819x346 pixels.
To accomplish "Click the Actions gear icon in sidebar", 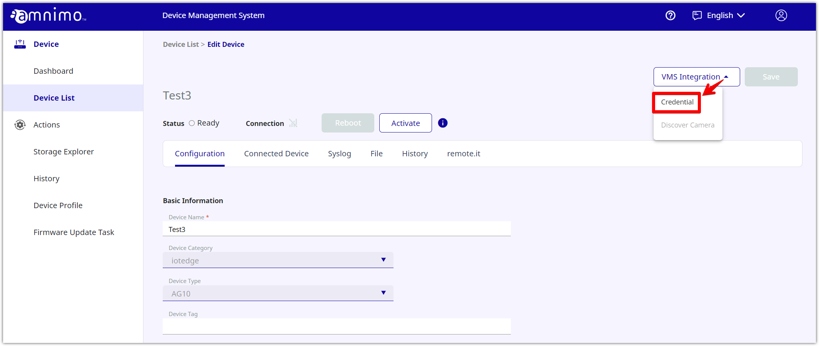I will point(20,125).
